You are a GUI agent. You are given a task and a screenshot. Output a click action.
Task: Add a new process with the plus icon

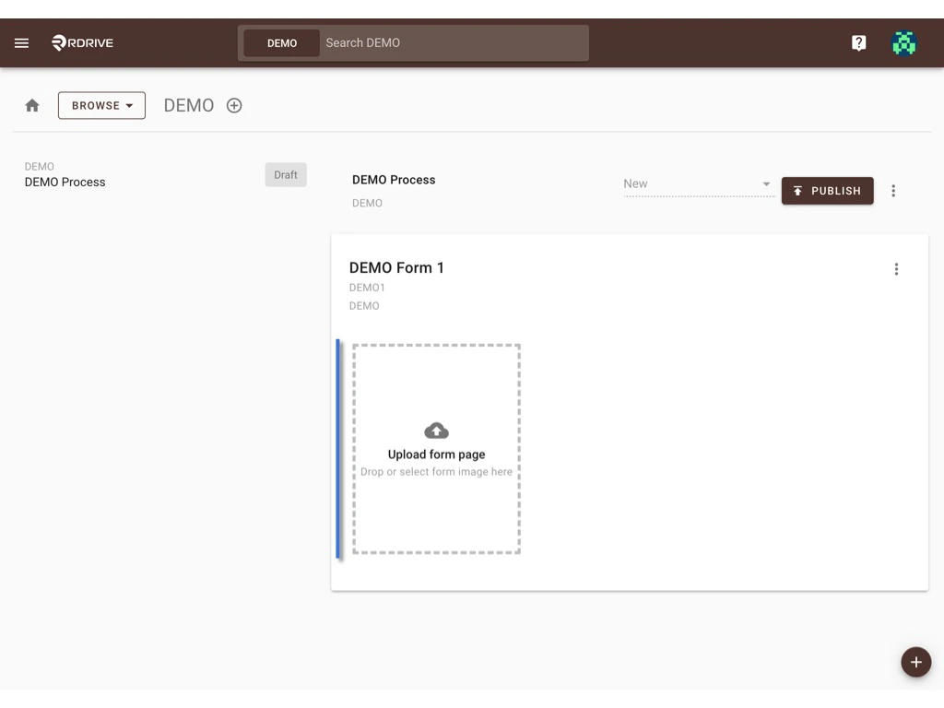(233, 105)
